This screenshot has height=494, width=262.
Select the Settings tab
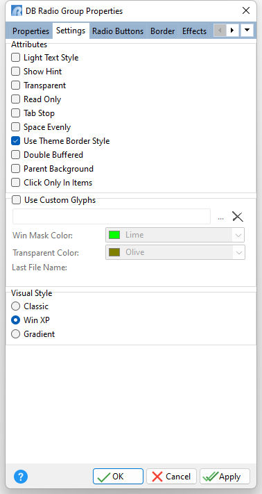click(71, 31)
